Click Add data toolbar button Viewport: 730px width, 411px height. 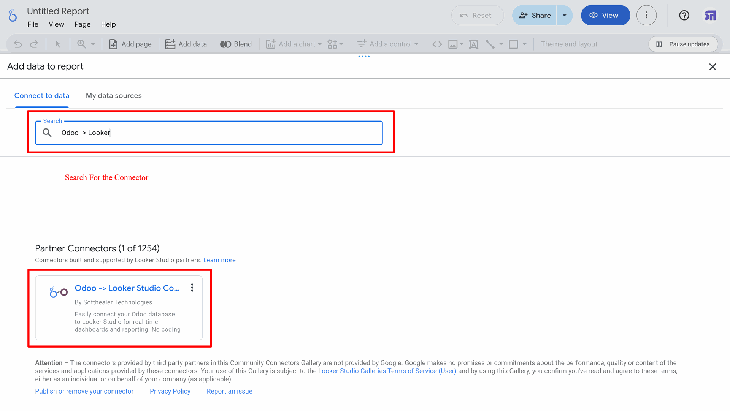[x=186, y=44]
